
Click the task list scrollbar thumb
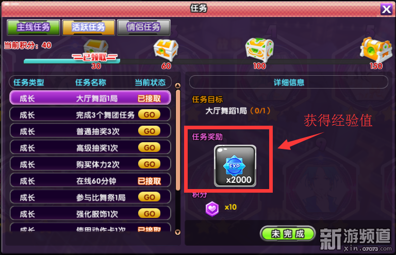[178, 140]
